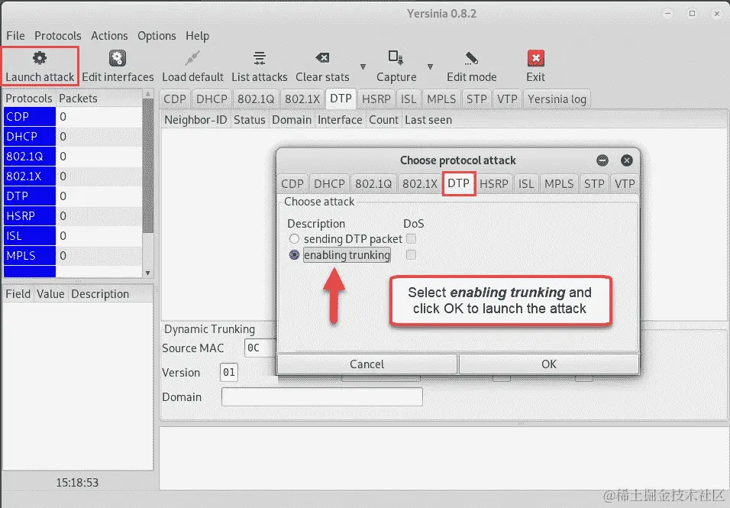
Task: Select 802.1X tab in attack dialog
Action: pyautogui.click(x=420, y=184)
